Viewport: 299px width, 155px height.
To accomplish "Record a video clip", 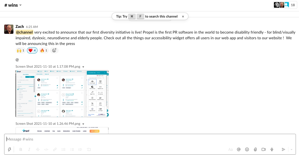I will [264, 150].
